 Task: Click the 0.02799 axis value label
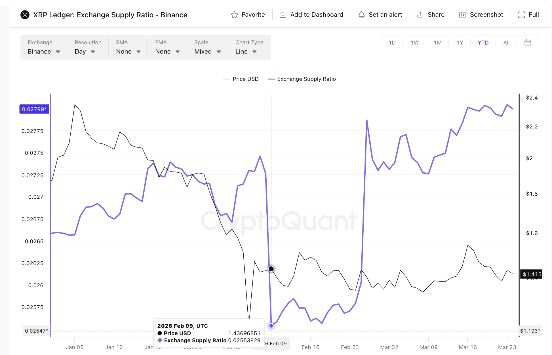34,109
